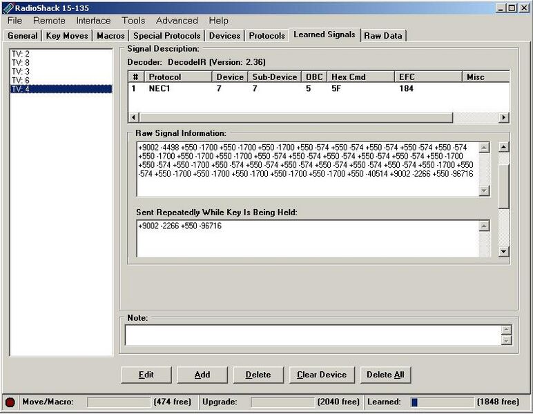The width and height of the screenshot is (533, 414).
Task: Click the (474 free) status text
Action: coord(172,402)
